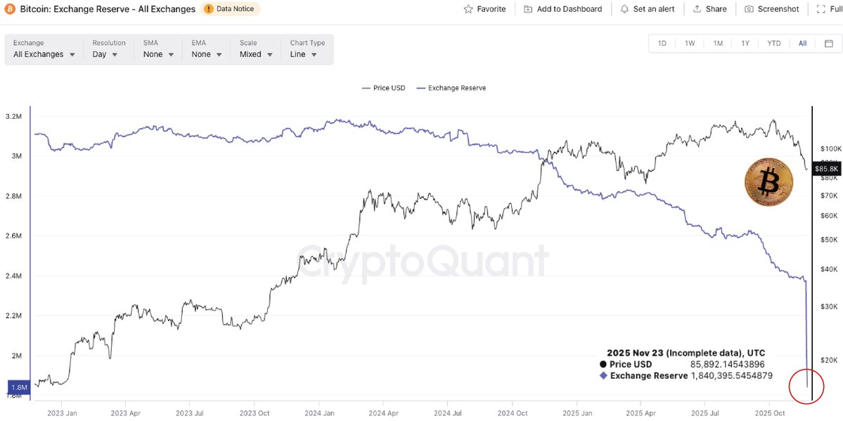The image size is (843, 421).
Task: Switch to the YTD time range tab
Action: (x=773, y=44)
